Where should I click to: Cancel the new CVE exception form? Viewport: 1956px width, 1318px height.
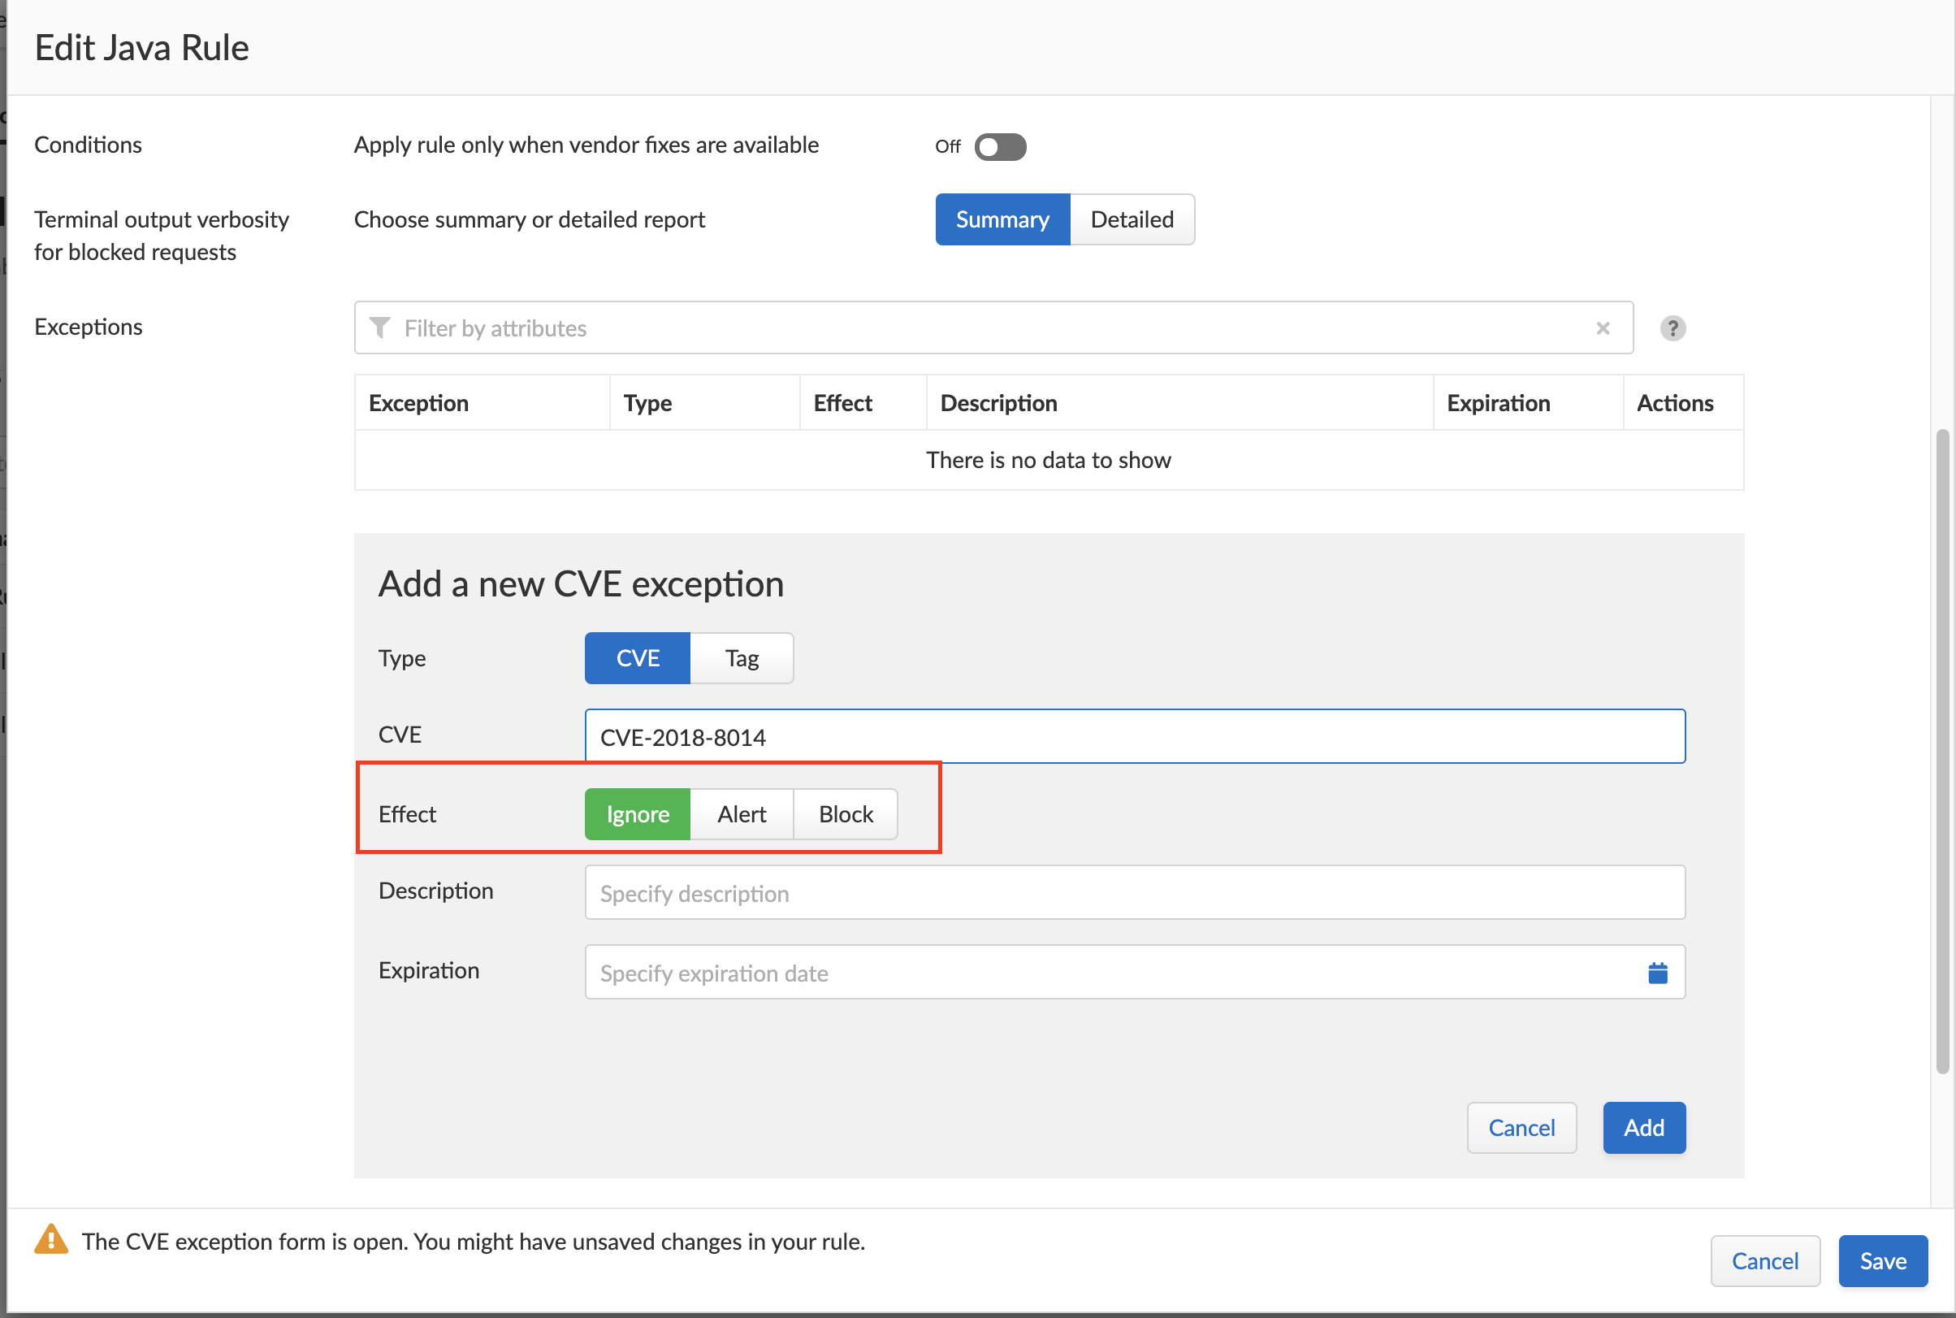[x=1521, y=1127]
